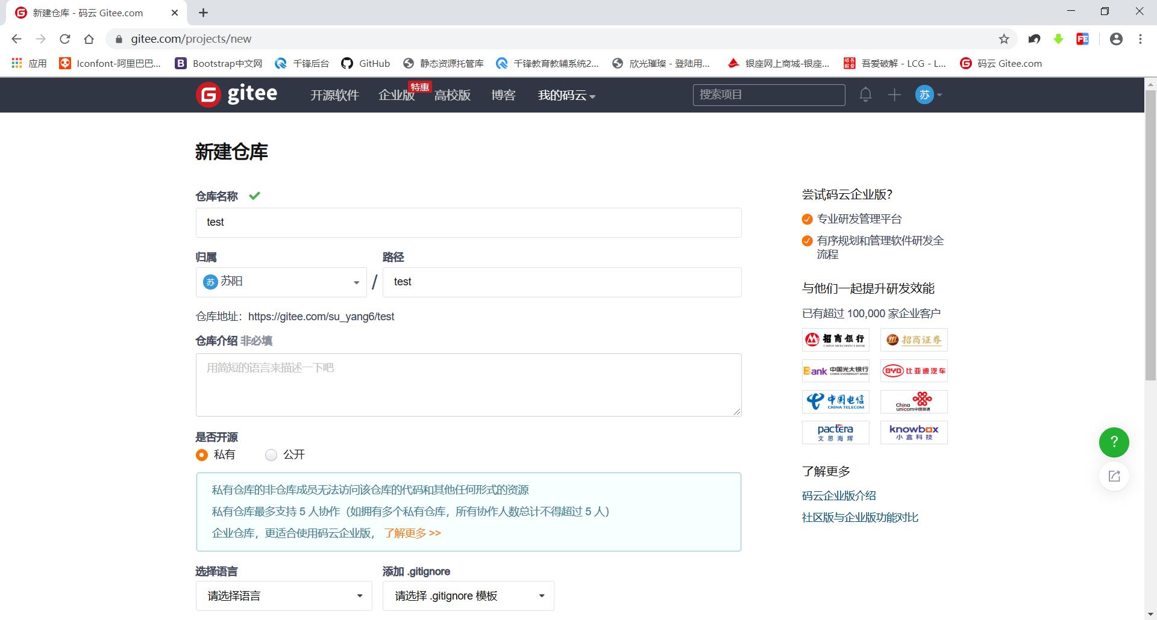Click the green download arrow extension
Screen dimensions: 1157x620
click(1058, 39)
